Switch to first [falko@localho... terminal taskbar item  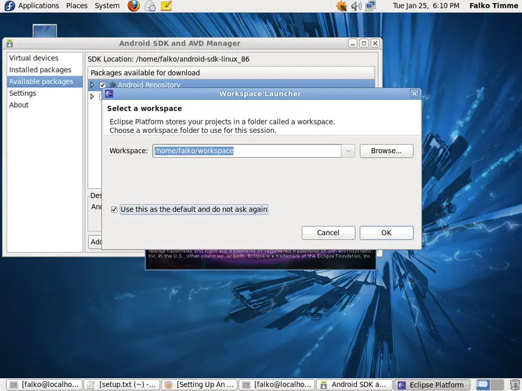pos(44,384)
